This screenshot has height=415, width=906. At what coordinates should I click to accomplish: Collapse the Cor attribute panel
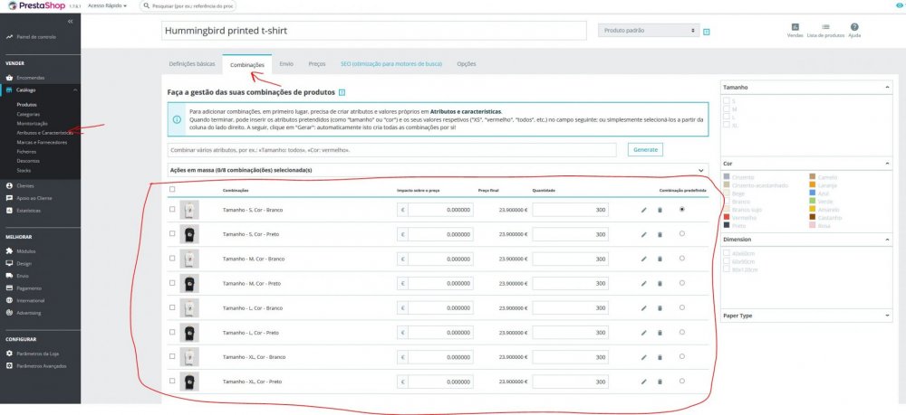pyautogui.click(x=888, y=165)
